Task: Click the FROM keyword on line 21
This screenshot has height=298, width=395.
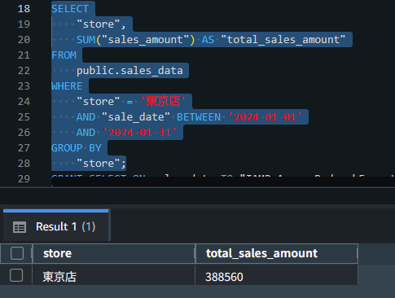Action: tap(64, 55)
